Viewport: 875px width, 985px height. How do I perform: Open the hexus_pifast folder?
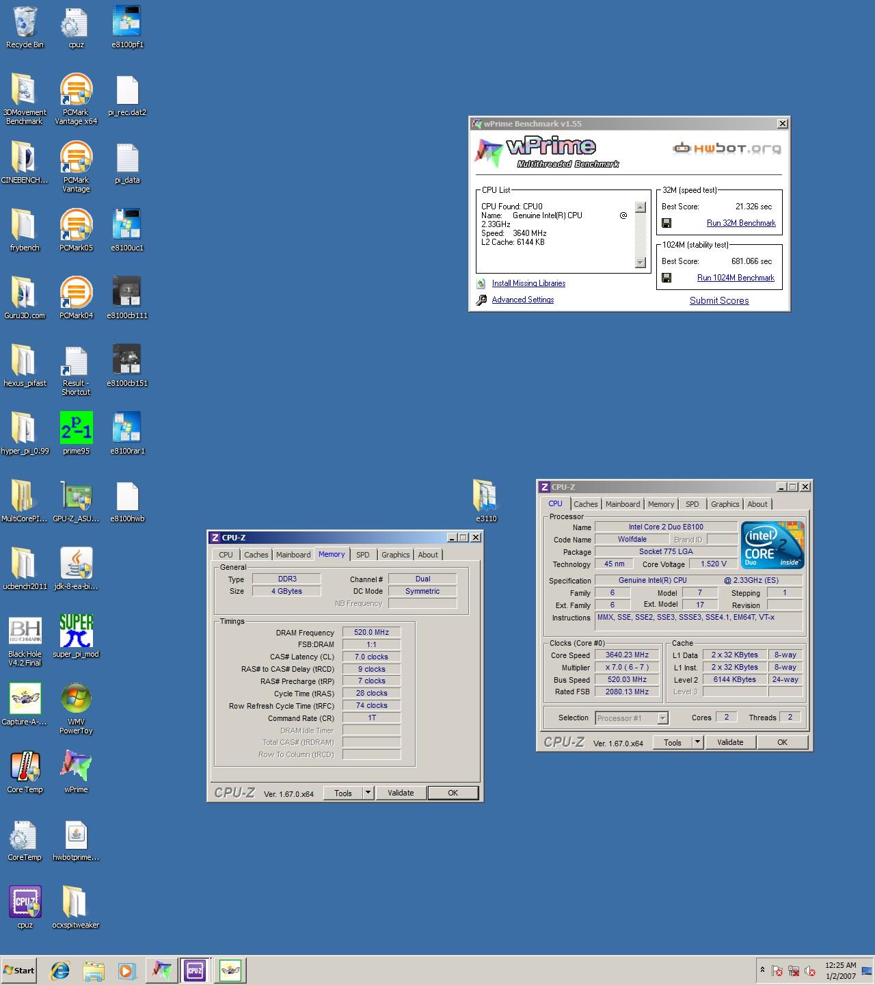tap(25, 366)
